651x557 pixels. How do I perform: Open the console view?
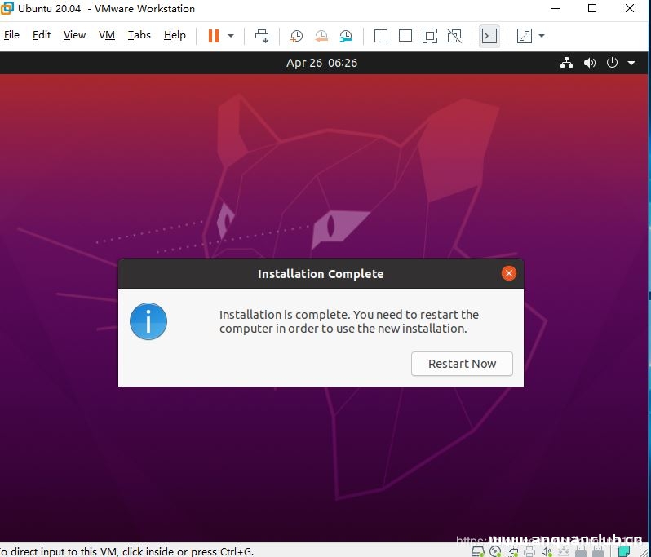pos(489,36)
